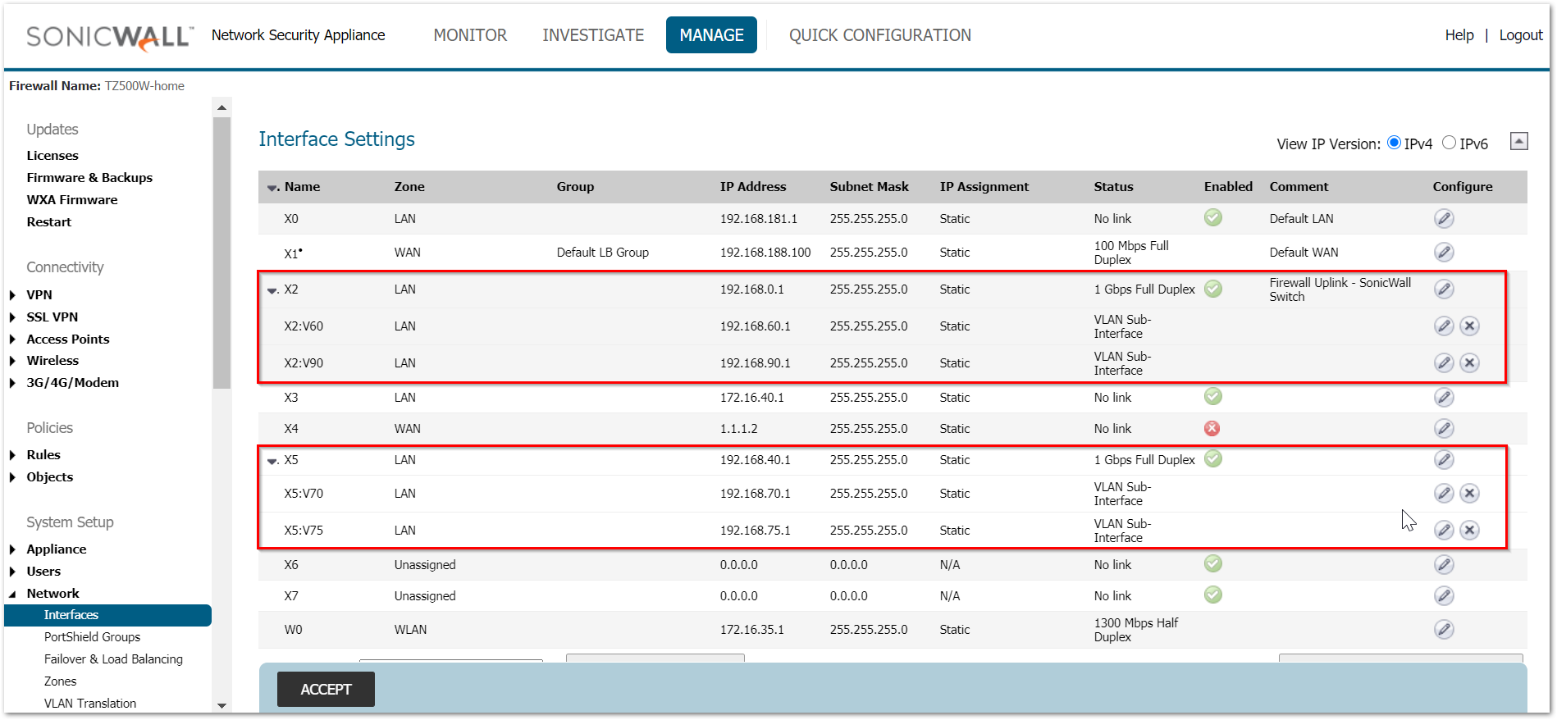1557x720 pixels.
Task: Expand the VPN section in sidebar
Action: coord(12,295)
